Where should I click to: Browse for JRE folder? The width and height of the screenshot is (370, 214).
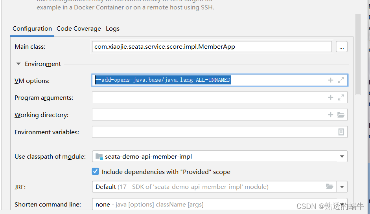[330, 187]
